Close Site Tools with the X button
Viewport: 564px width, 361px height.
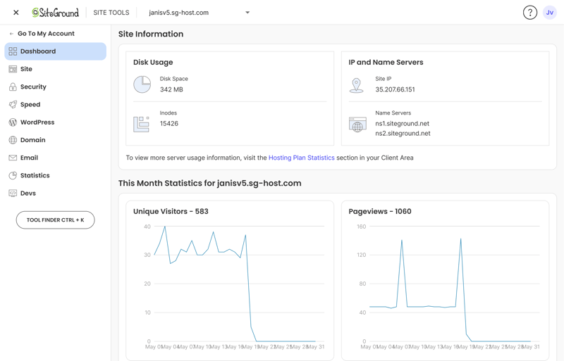coord(16,13)
